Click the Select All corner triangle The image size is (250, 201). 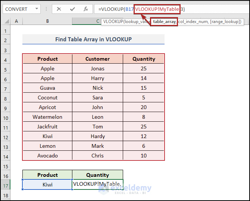coord(7,21)
